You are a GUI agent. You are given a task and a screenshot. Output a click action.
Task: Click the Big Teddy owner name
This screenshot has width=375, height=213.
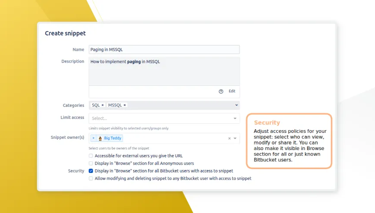[x=112, y=138]
